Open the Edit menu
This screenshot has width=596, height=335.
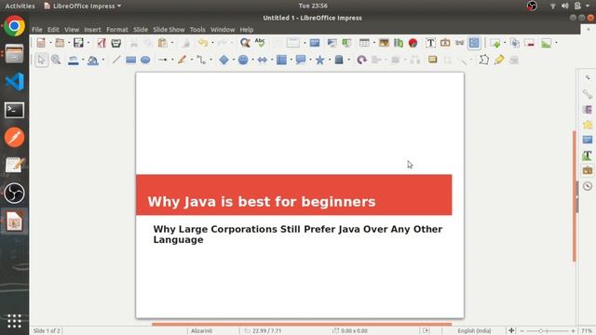point(53,30)
